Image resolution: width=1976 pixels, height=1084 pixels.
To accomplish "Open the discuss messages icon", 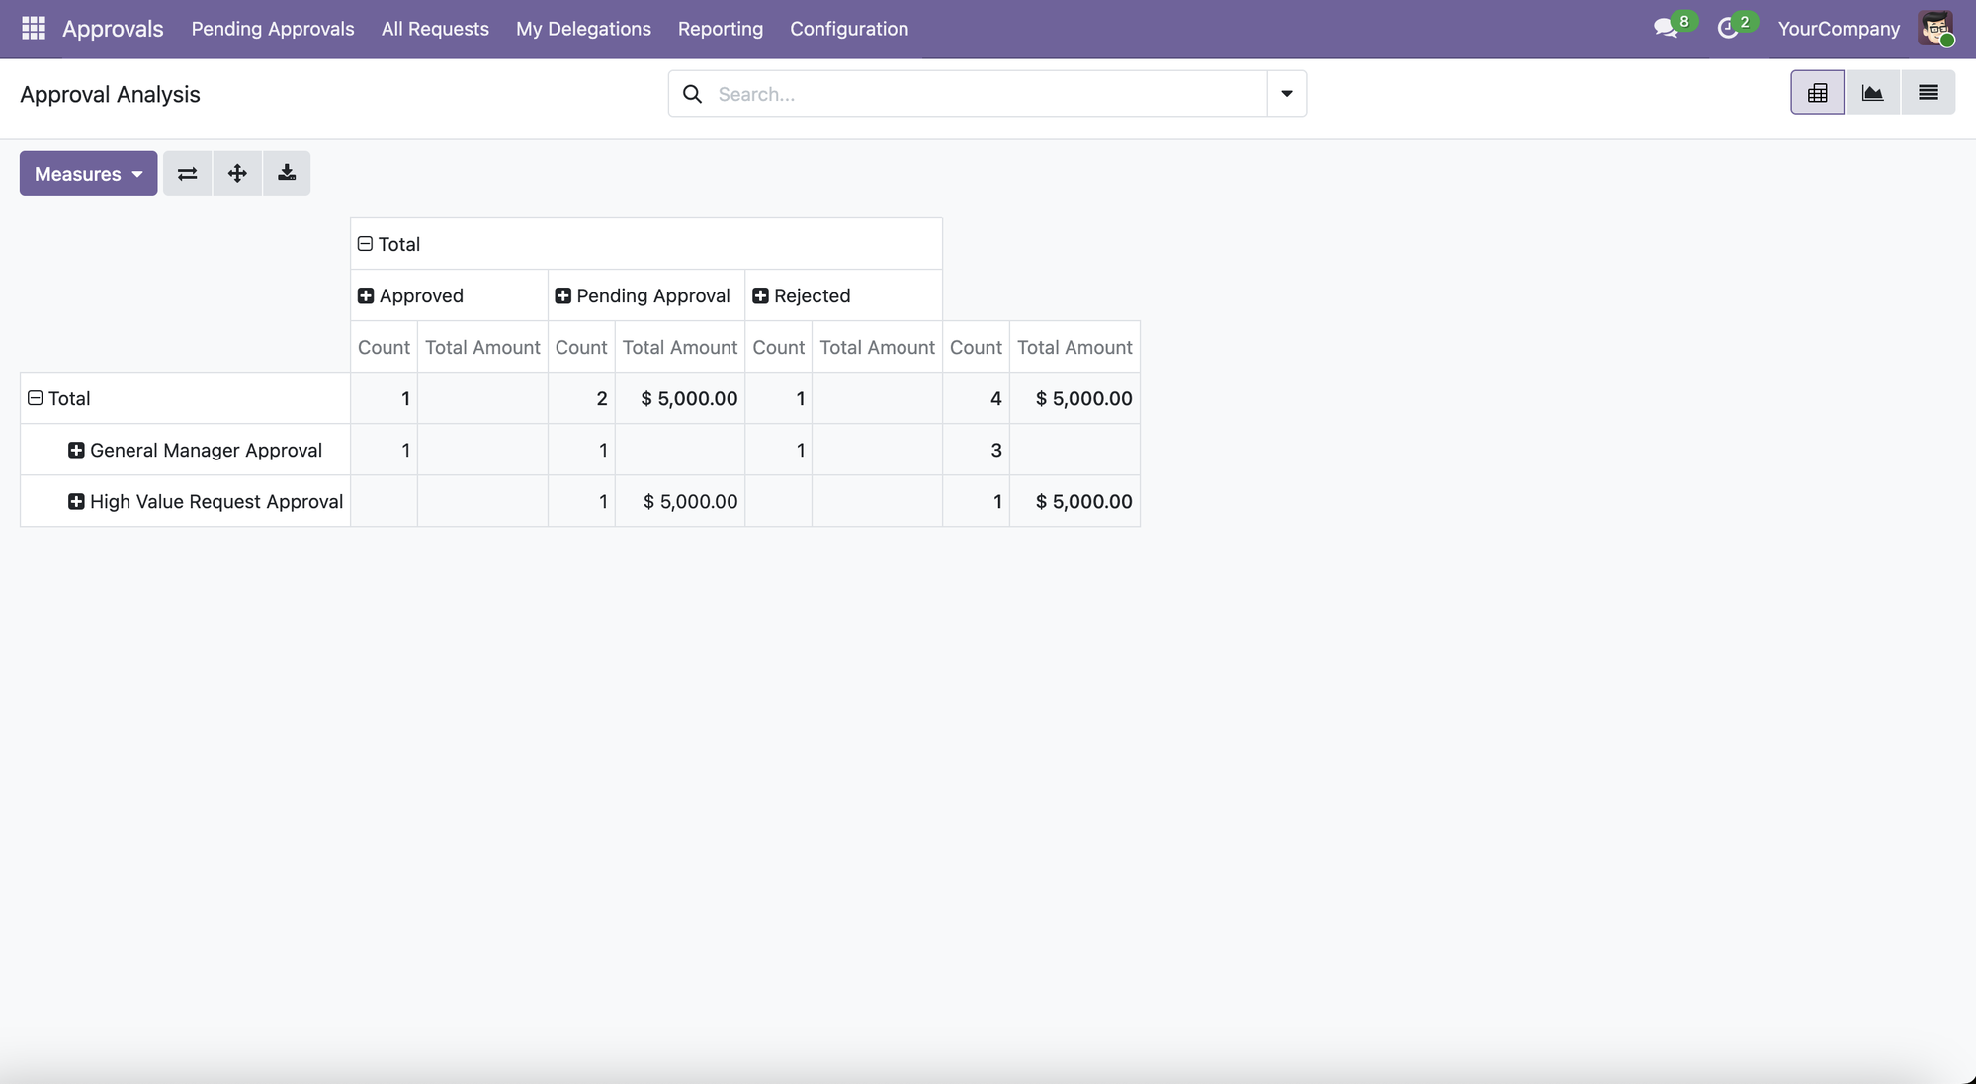I will pyautogui.click(x=1666, y=28).
